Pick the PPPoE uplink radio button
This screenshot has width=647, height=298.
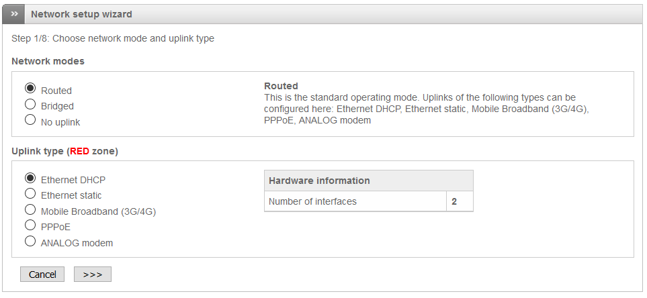pos(30,225)
